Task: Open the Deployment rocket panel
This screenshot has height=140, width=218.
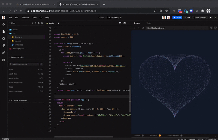Action: click(x=4, y=53)
